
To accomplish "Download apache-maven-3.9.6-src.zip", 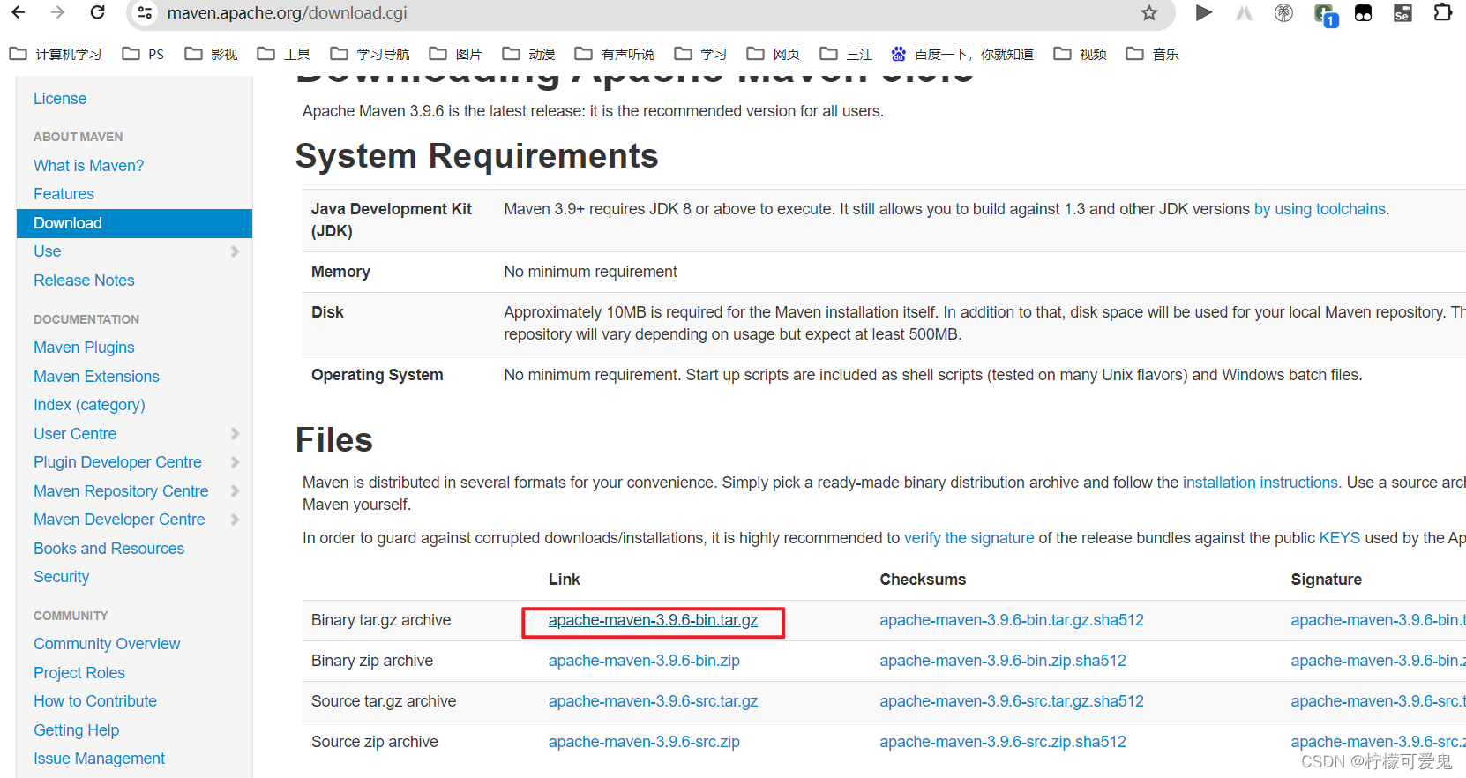I will [644, 742].
